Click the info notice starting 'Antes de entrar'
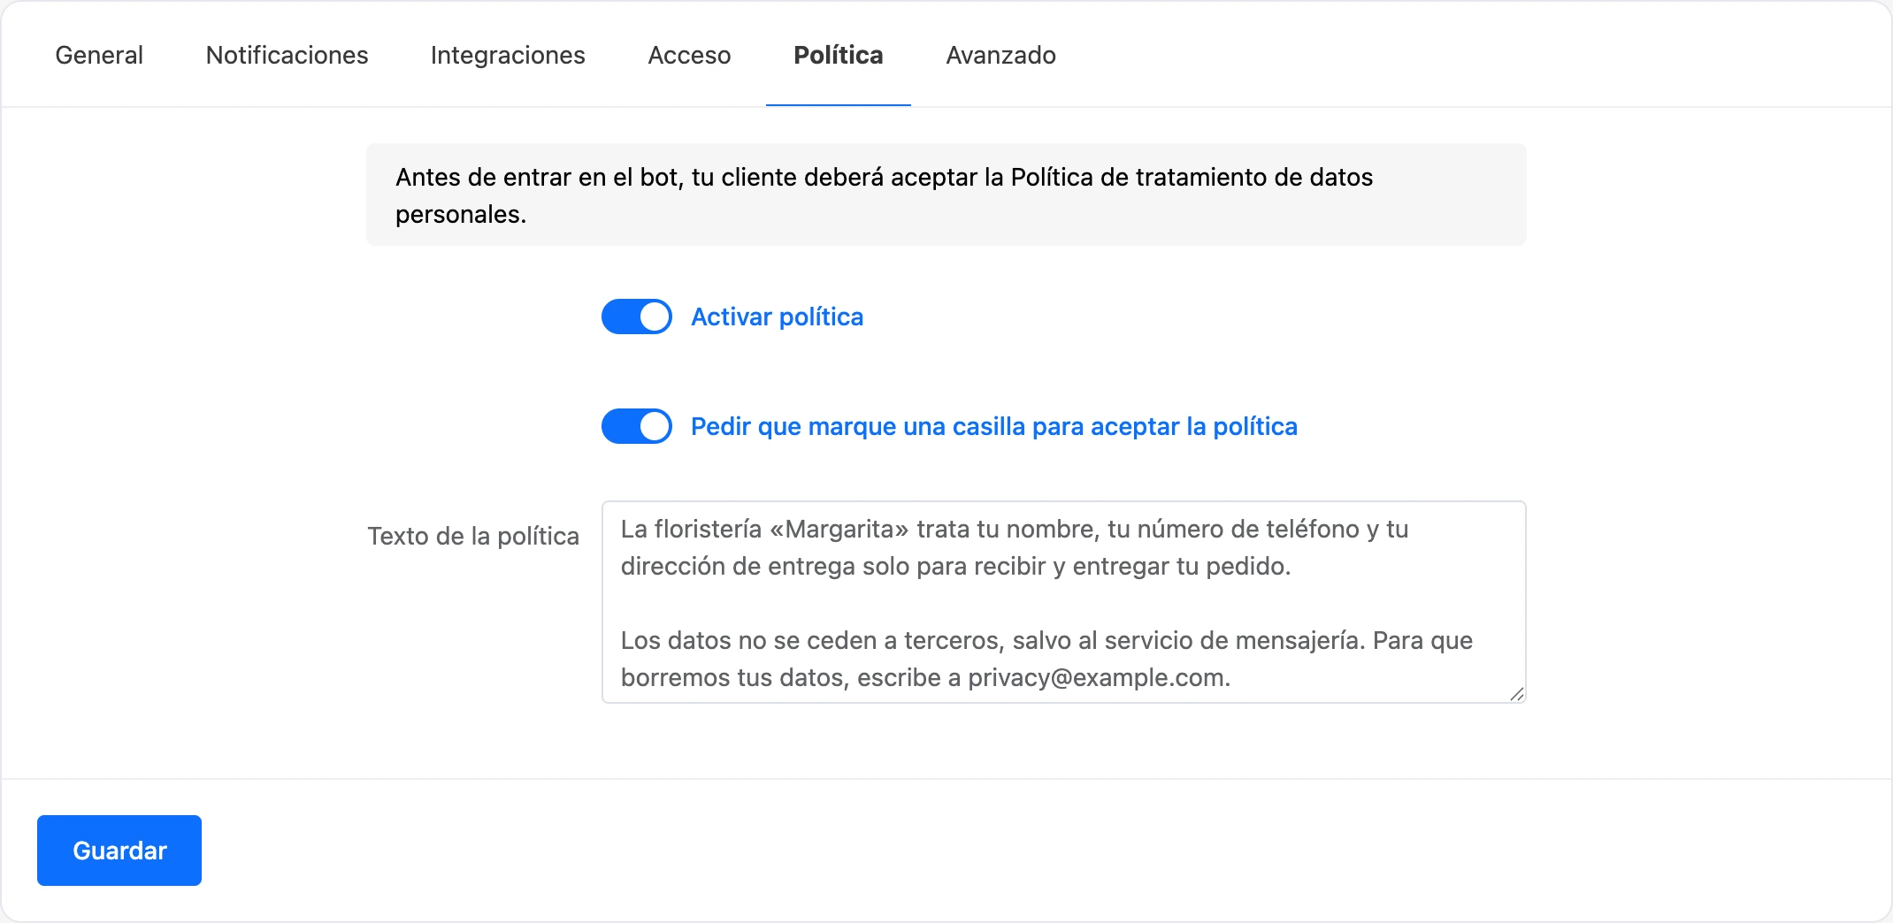 click(x=946, y=195)
